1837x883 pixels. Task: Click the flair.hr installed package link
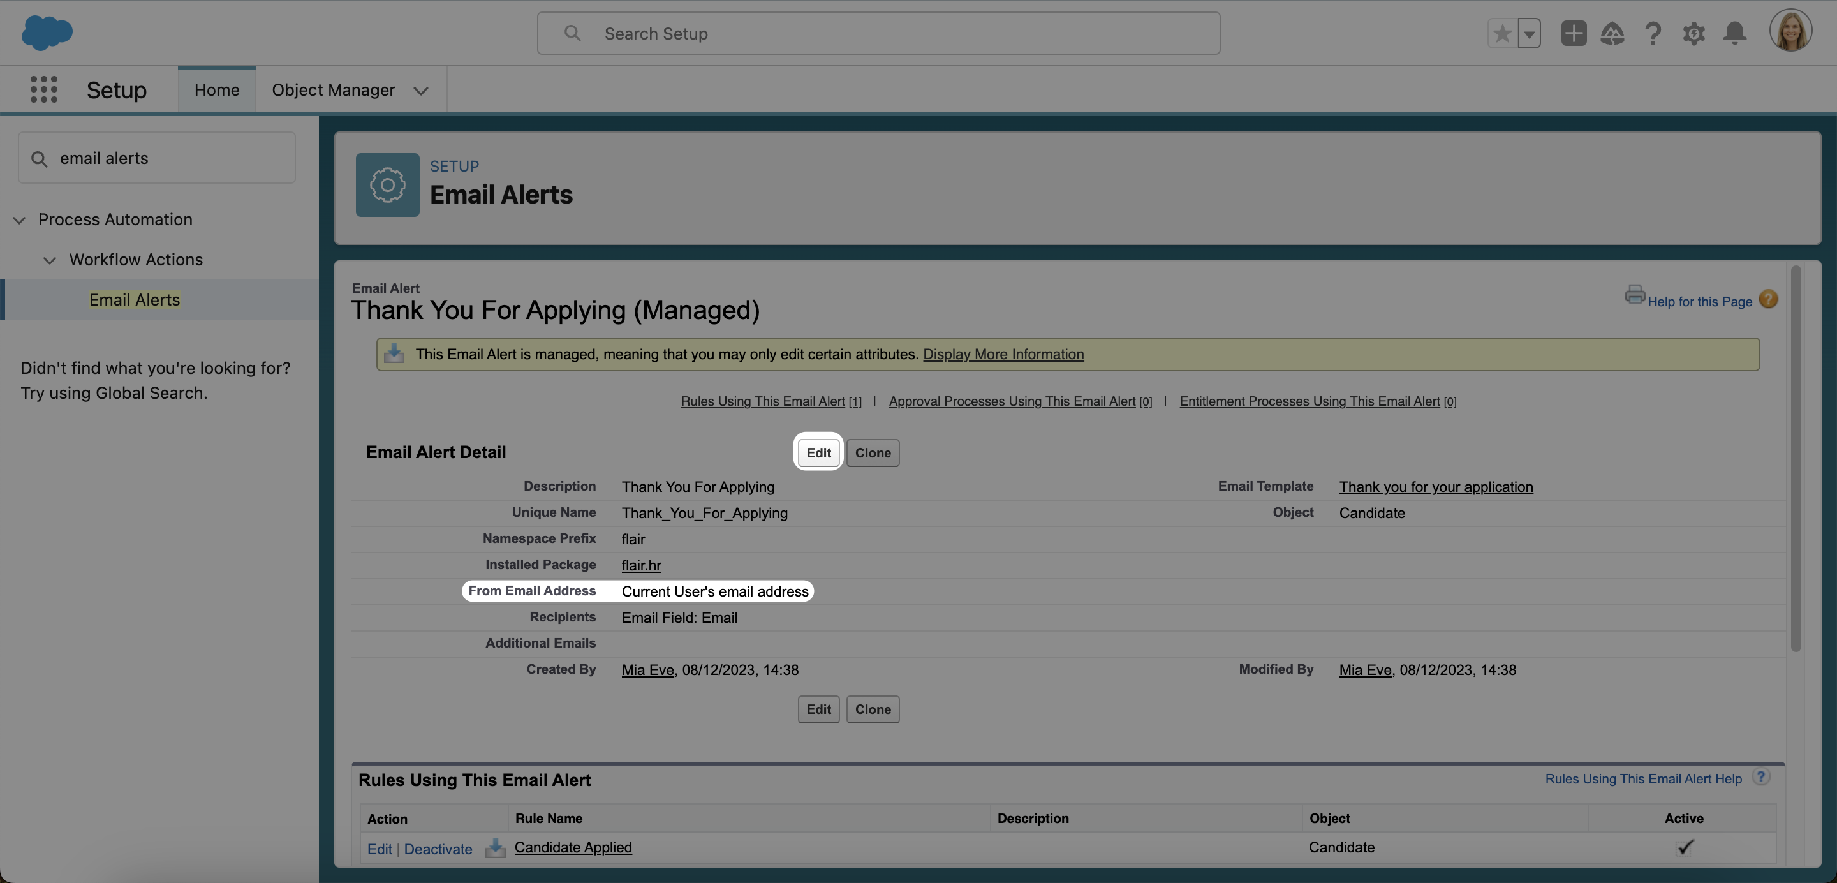click(641, 565)
